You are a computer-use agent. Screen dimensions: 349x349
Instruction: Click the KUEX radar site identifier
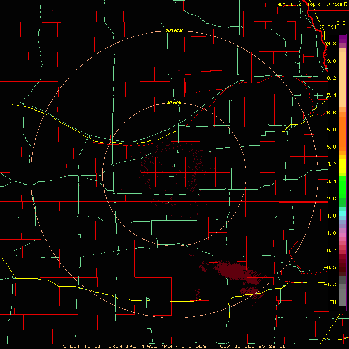pos(223,346)
